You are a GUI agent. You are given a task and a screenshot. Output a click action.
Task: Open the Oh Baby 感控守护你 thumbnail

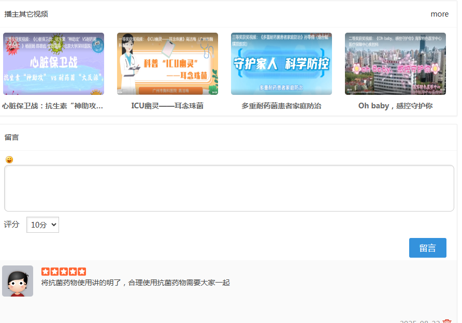(395, 64)
